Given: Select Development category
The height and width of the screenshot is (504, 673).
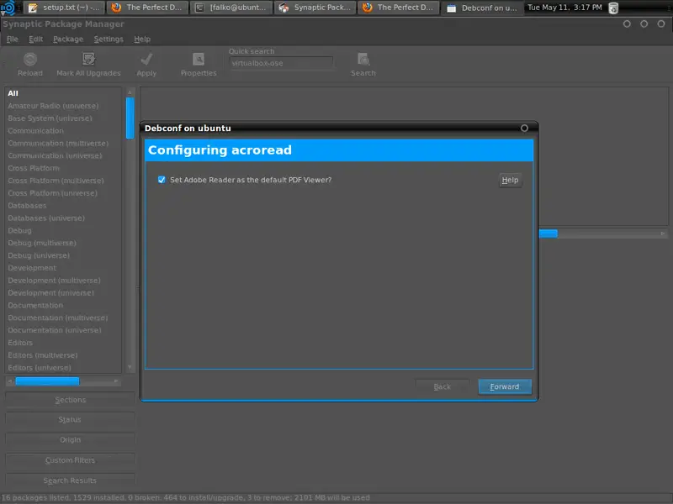Looking at the screenshot, I should click(64, 267).
